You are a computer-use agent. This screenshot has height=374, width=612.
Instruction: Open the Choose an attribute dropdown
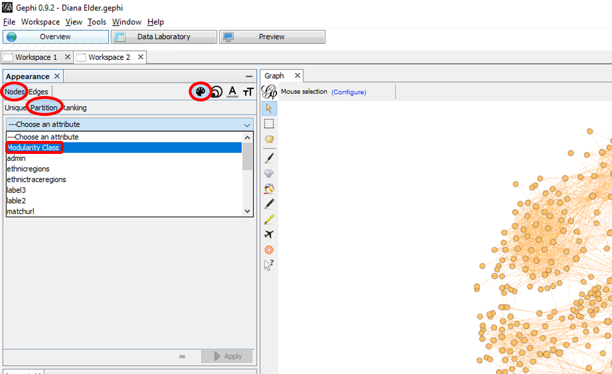click(130, 124)
